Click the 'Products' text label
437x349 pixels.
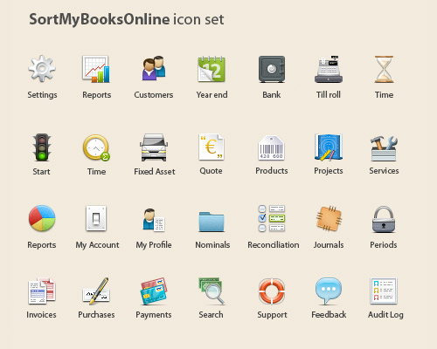tap(272, 171)
